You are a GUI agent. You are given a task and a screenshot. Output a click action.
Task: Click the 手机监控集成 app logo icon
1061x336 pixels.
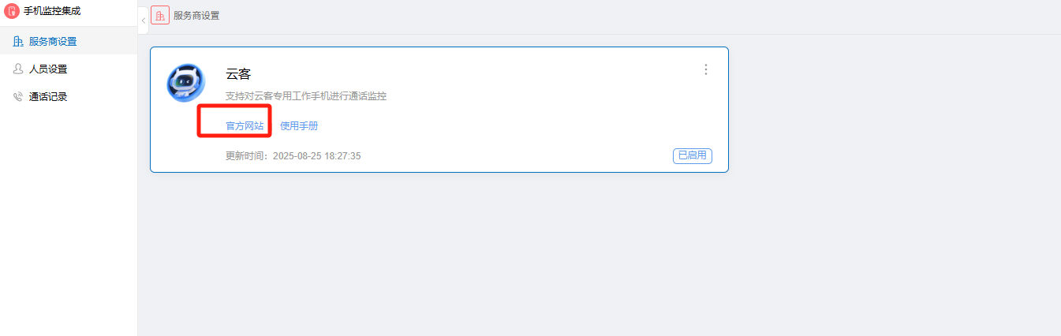click(12, 12)
